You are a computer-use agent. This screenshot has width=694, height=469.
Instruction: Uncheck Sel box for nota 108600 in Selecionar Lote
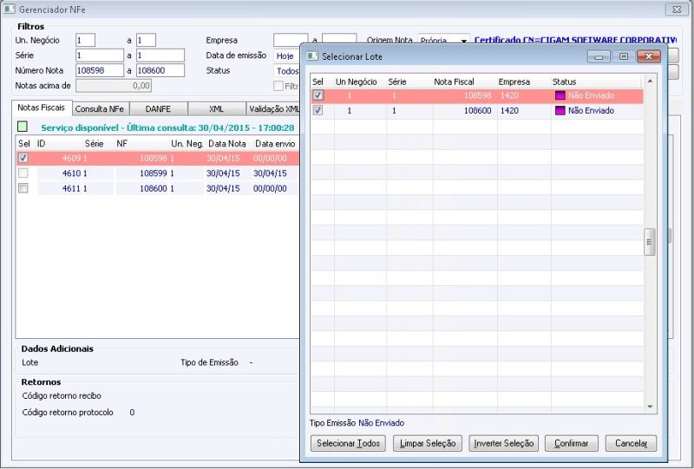coord(318,111)
